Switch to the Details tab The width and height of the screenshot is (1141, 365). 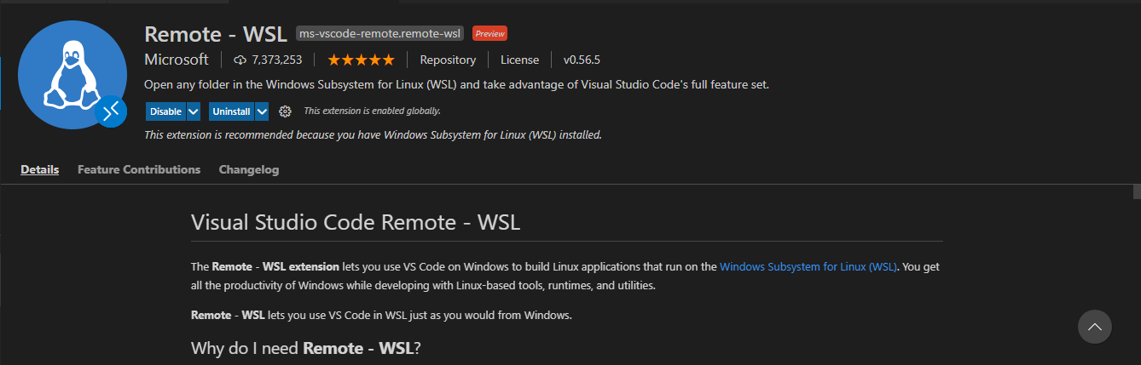(40, 169)
